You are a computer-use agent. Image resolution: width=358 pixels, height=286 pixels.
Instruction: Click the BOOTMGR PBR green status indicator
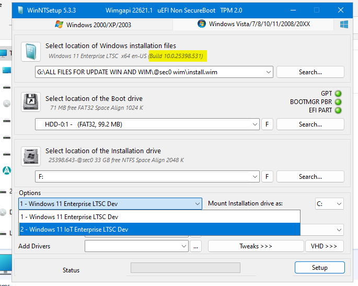(338, 102)
